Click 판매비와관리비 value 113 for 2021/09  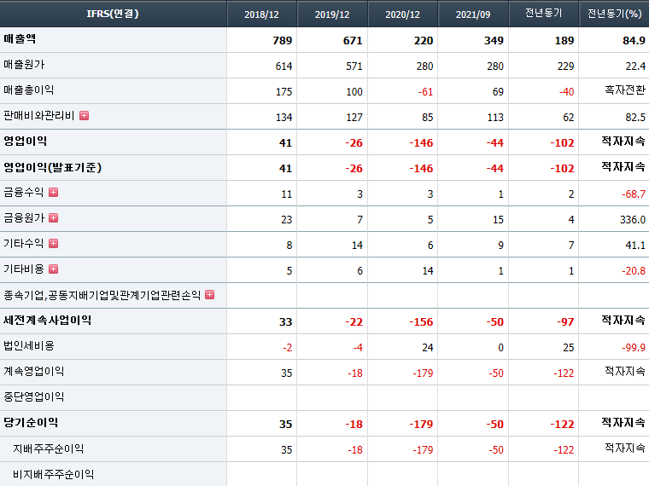(495, 118)
